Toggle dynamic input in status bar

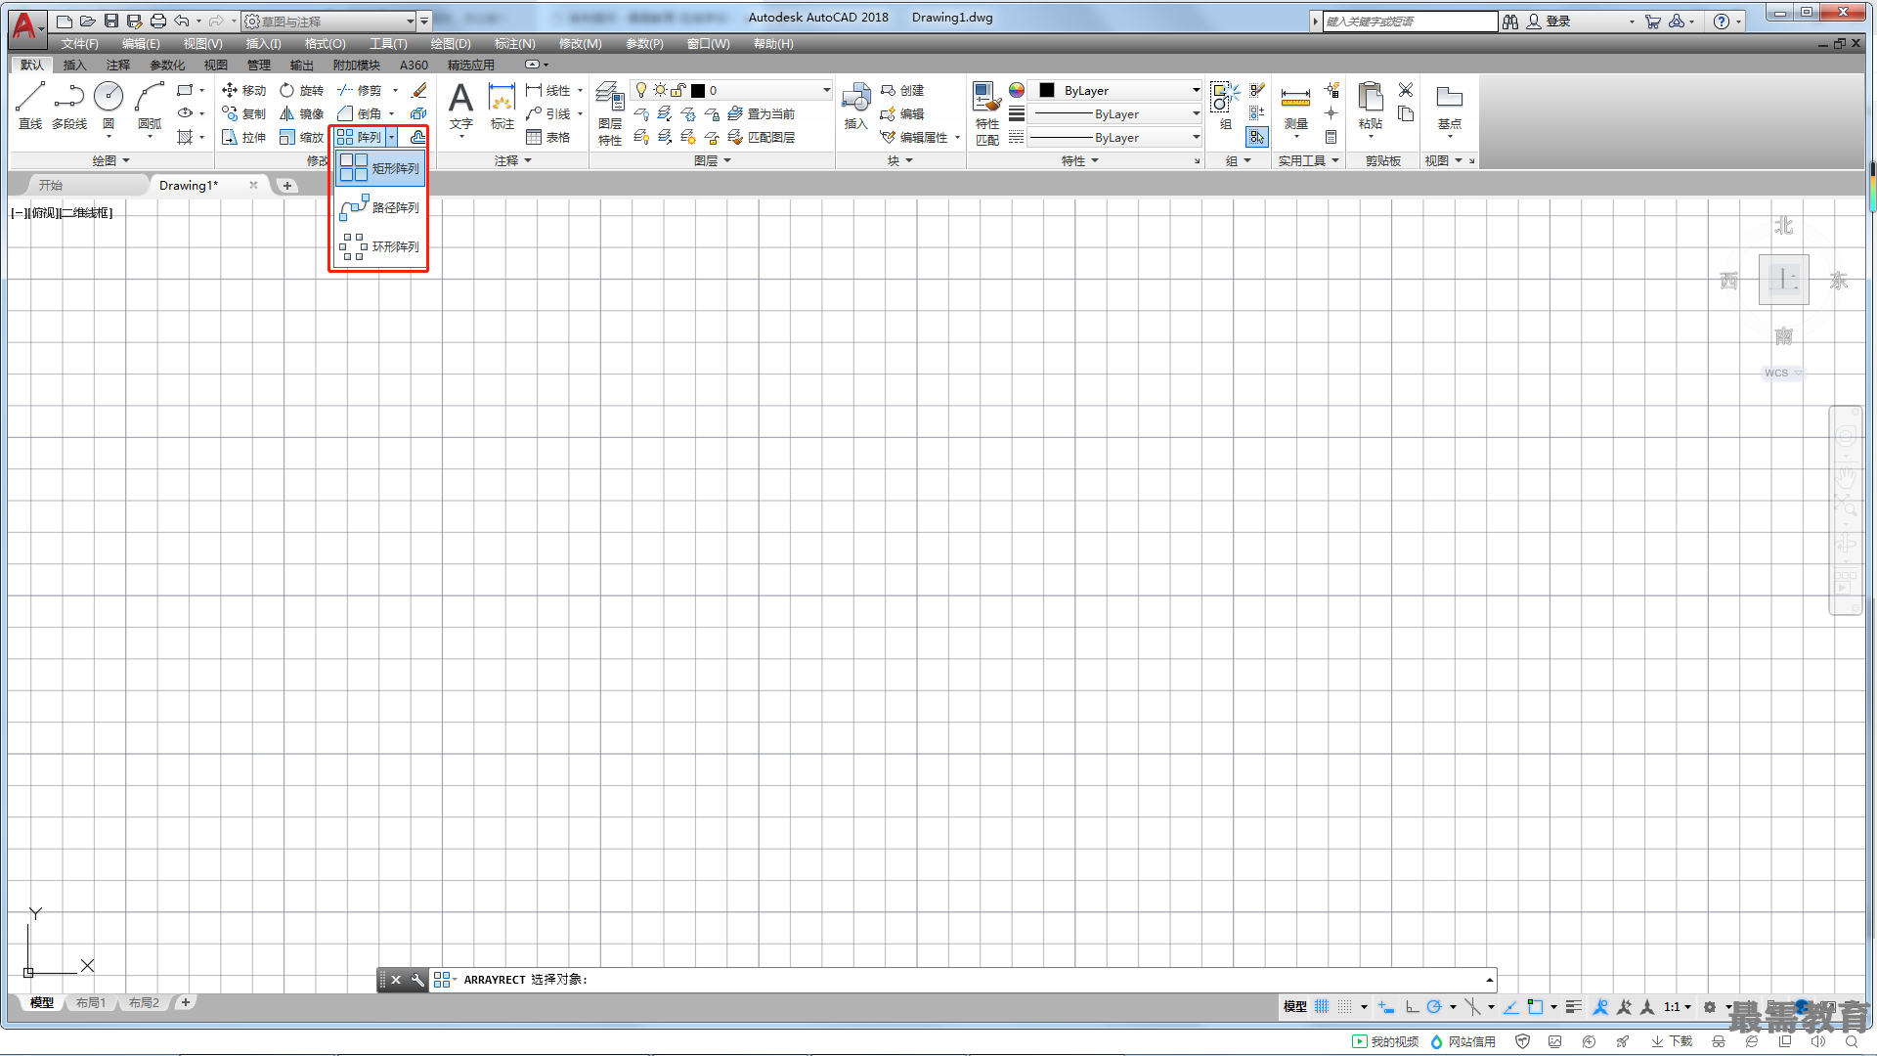(x=1386, y=1006)
